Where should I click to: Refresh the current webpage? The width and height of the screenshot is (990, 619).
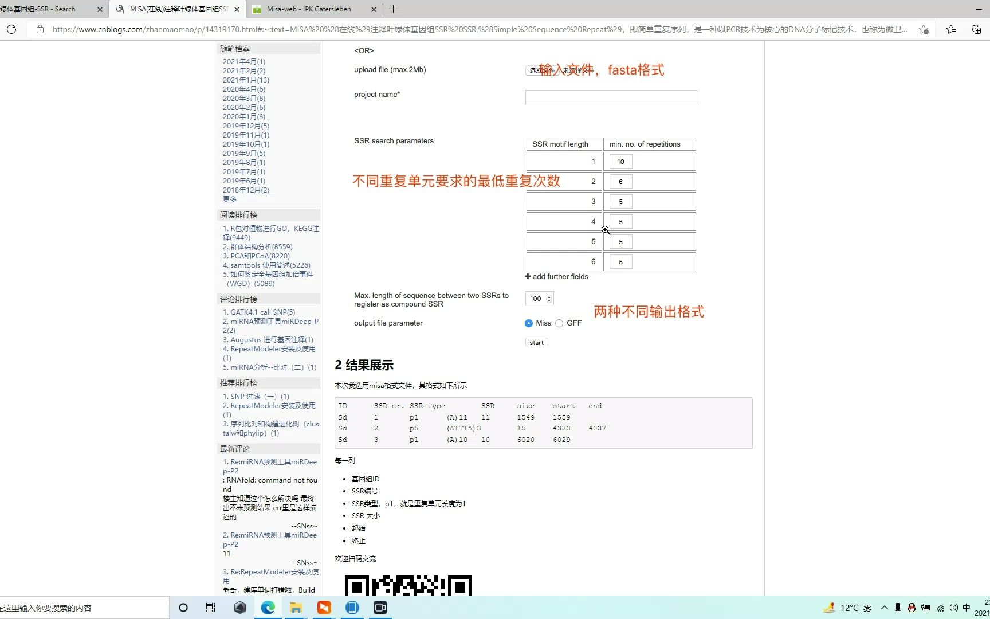tap(11, 29)
